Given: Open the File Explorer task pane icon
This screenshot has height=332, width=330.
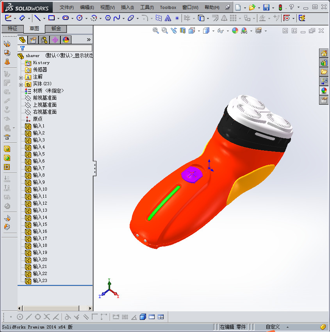Looking at the screenshot, I should pyautogui.click(x=324, y=72).
